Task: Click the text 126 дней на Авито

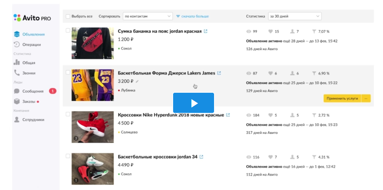Action: pyautogui.click(x=262, y=49)
